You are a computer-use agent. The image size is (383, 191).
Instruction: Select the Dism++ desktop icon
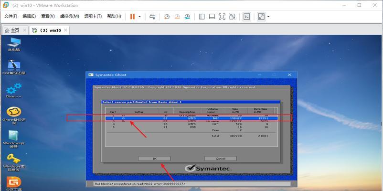tap(14, 91)
